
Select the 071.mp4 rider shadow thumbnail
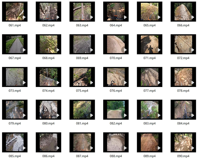(x=150, y=44)
